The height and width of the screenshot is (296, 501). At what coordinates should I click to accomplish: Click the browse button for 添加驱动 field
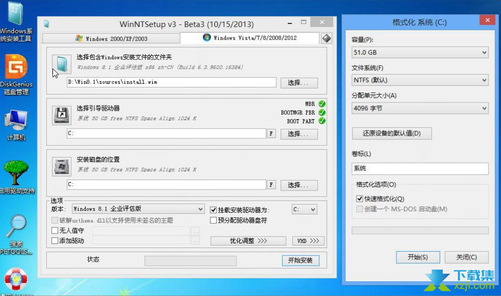click(x=195, y=241)
